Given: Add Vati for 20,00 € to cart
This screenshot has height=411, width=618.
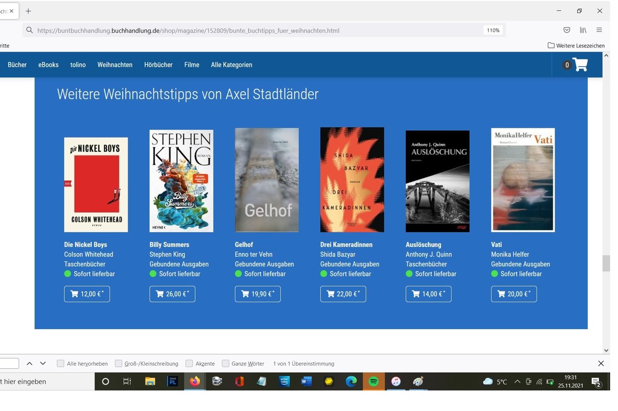Looking at the screenshot, I should pyautogui.click(x=514, y=294).
